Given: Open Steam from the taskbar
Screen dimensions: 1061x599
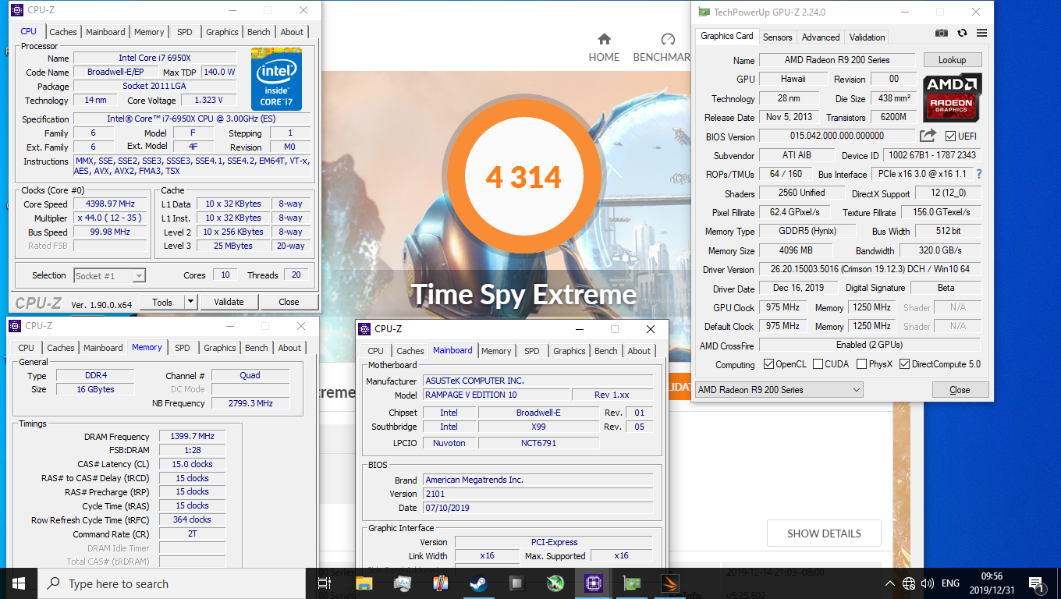Looking at the screenshot, I should click(478, 583).
